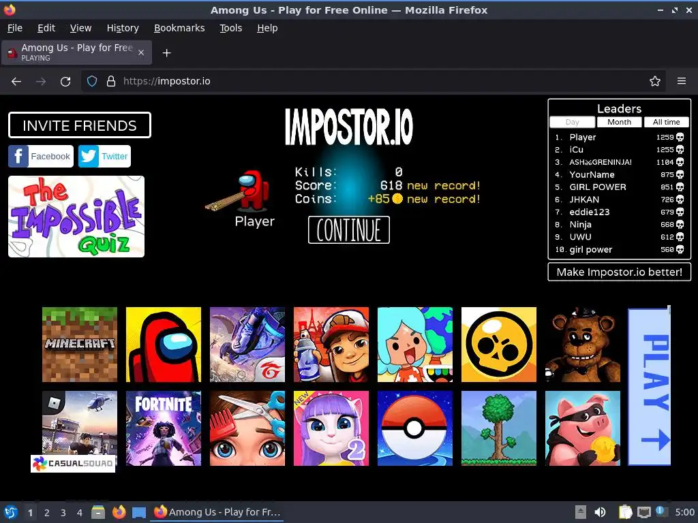Image resolution: width=698 pixels, height=523 pixels.
Task: Click the tracking protection shield icon
Action: coord(92,82)
